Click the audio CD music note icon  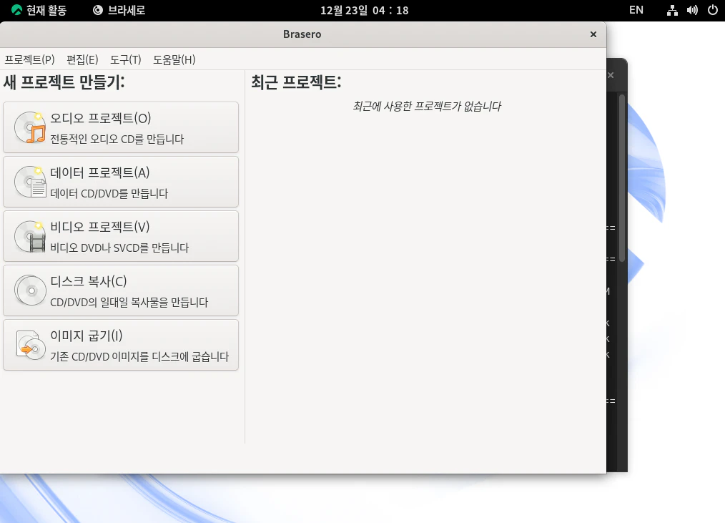30,127
